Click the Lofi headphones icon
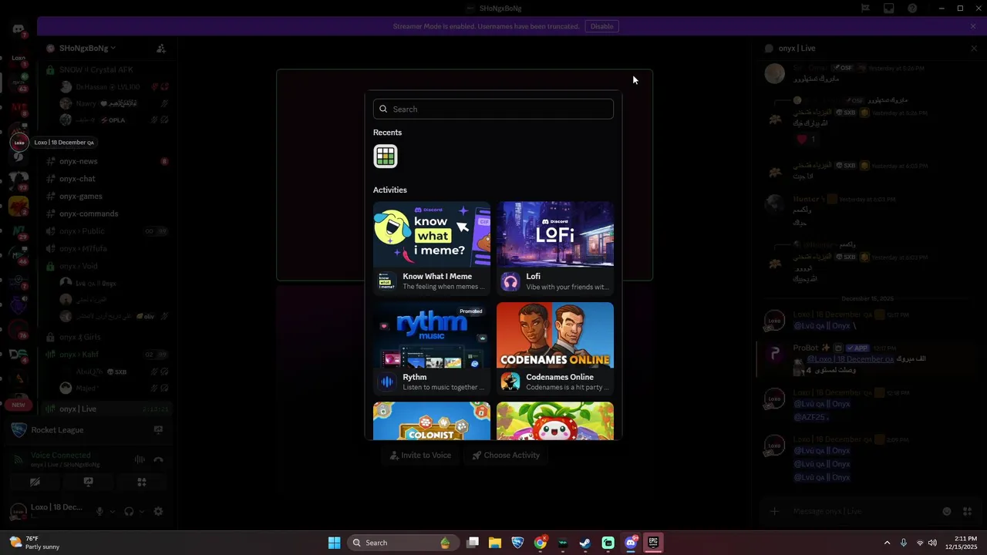 510,281
